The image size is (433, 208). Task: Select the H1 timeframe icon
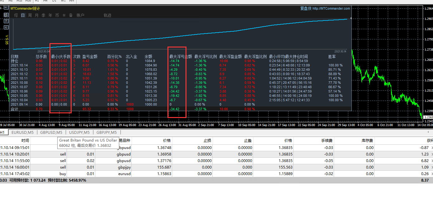(37, 1)
